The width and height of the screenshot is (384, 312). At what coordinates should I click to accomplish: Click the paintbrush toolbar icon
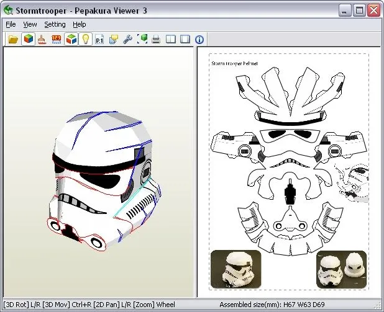point(42,39)
